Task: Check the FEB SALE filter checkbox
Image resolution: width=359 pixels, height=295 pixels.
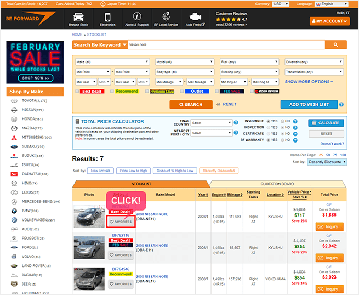Action: tap(217, 91)
